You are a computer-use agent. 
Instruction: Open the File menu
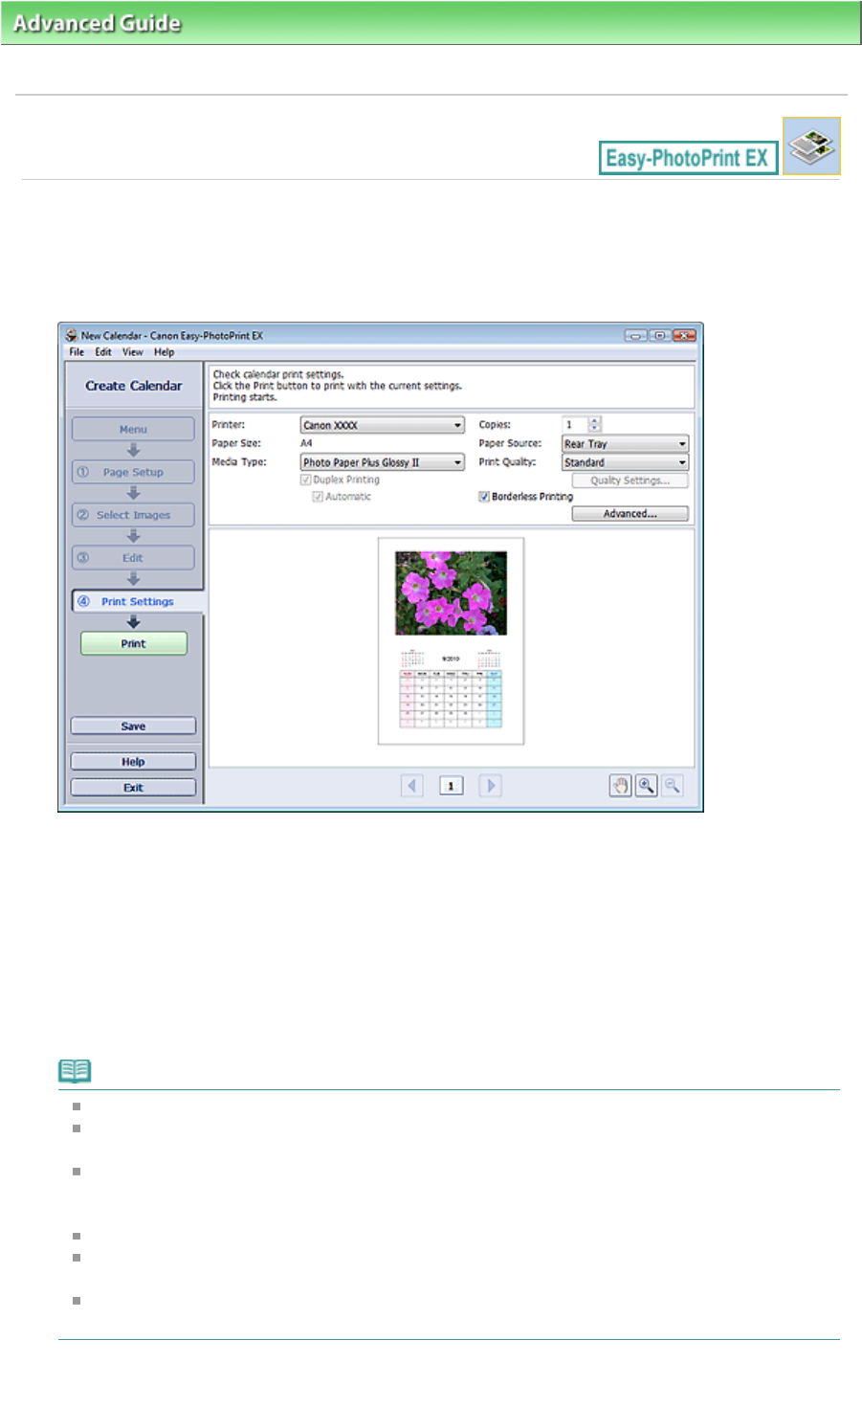[x=77, y=352]
